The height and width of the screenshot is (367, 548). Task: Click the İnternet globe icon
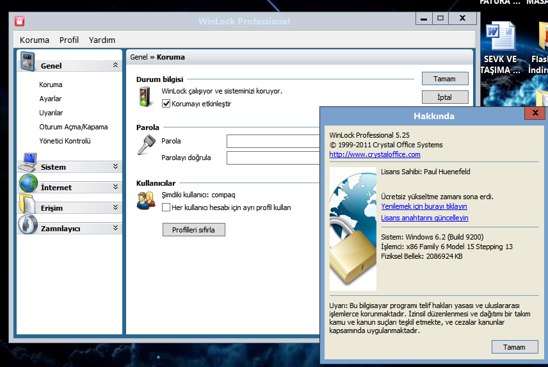[x=29, y=183]
